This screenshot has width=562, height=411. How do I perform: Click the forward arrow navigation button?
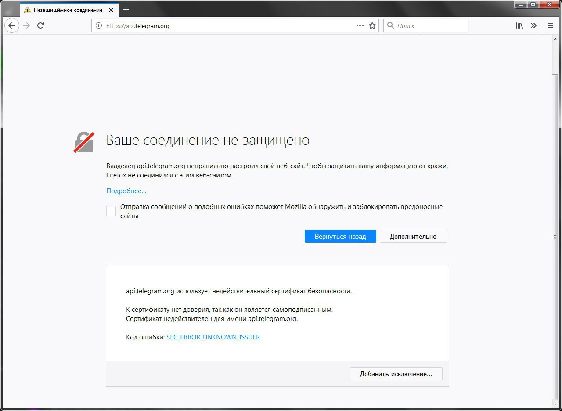26,25
